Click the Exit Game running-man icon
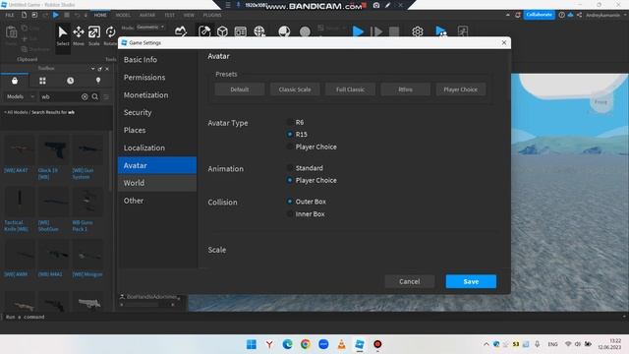The width and height of the screenshot is (629, 354). pos(463,31)
